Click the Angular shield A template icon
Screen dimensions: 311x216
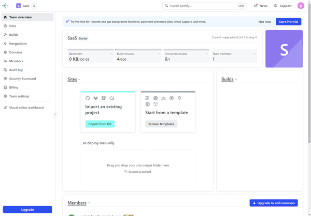pyautogui.click(x=155, y=104)
